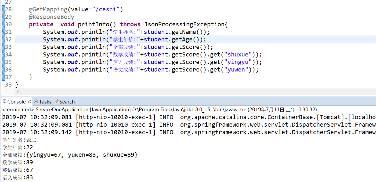Click line number 36 in the gutter
The height and width of the screenshot is (182, 376).
pyautogui.click(x=8, y=70)
